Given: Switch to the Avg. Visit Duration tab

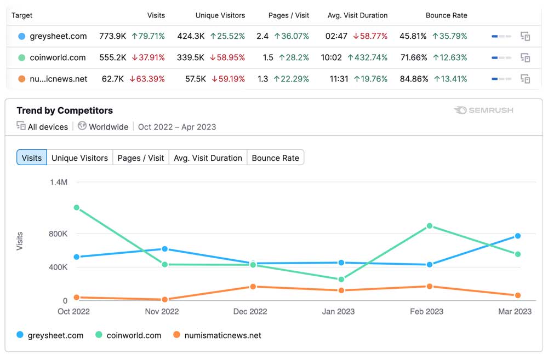Looking at the screenshot, I should tap(208, 158).
